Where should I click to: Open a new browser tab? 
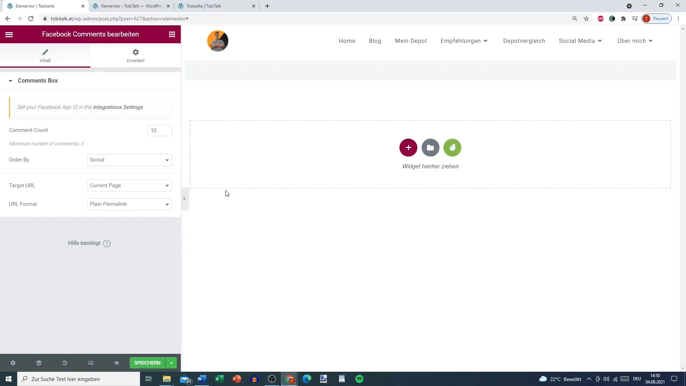(x=267, y=6)
